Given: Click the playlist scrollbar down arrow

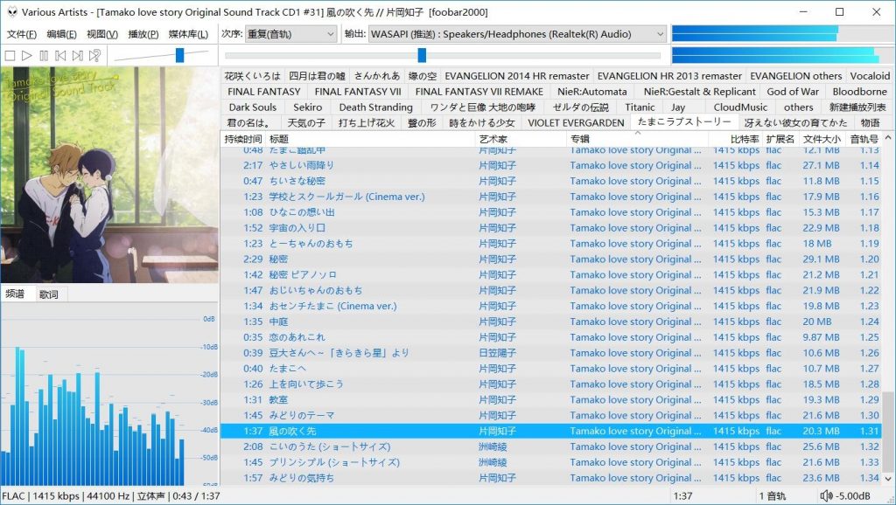Looking at the screenshot, I should click(x=888, y=478).
